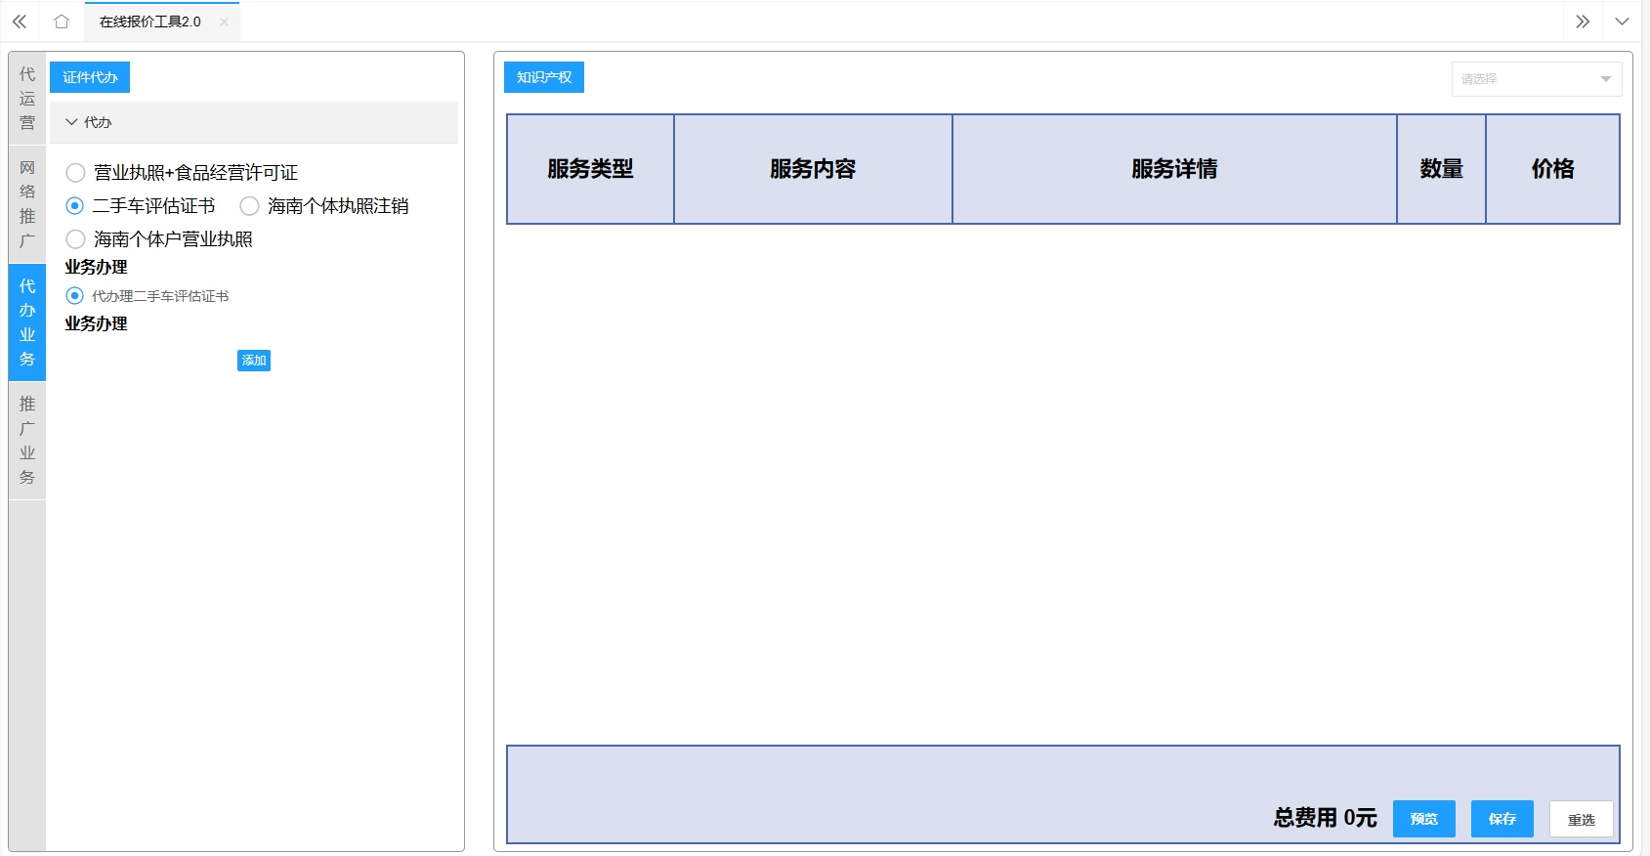Switch to 网络推广 side tab
The width and height of the screenshot is (1650, 856).
[x=27, y=204]
